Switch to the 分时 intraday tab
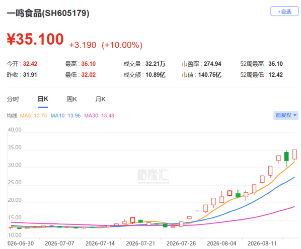The image size is (301, 249). [13, 99]
